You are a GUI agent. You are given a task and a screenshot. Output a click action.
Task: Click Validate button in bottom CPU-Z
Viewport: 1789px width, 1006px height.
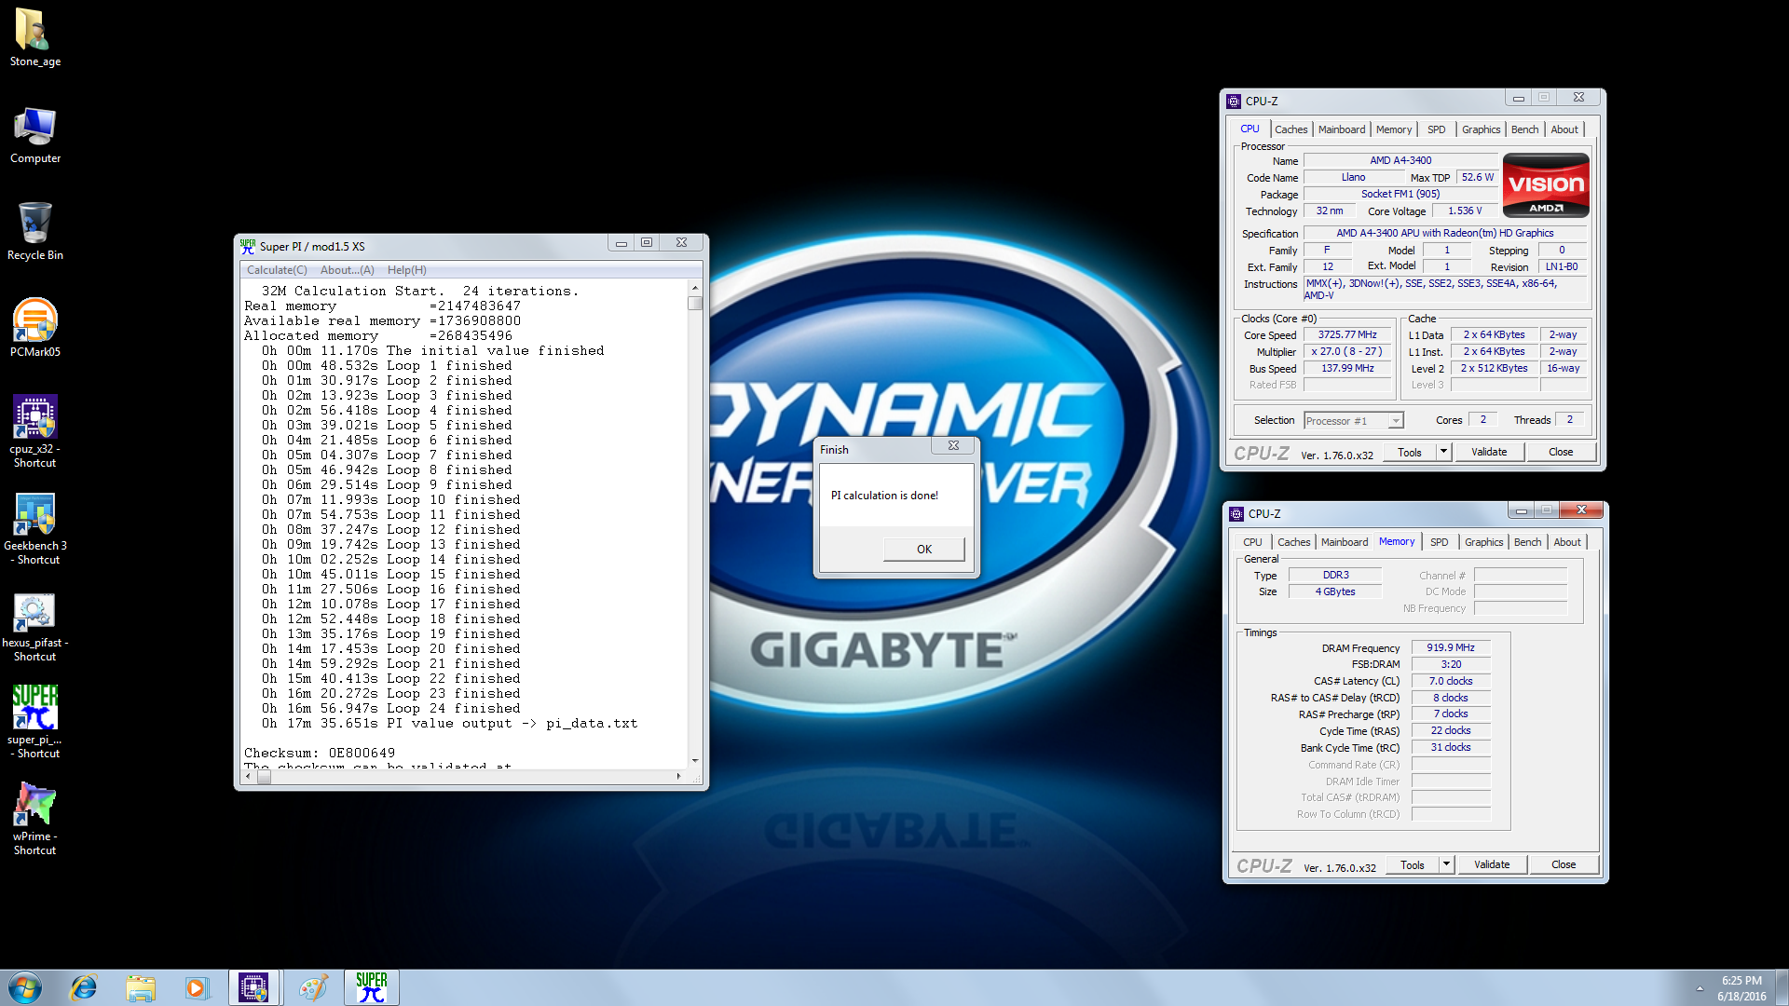point(1492,864)
